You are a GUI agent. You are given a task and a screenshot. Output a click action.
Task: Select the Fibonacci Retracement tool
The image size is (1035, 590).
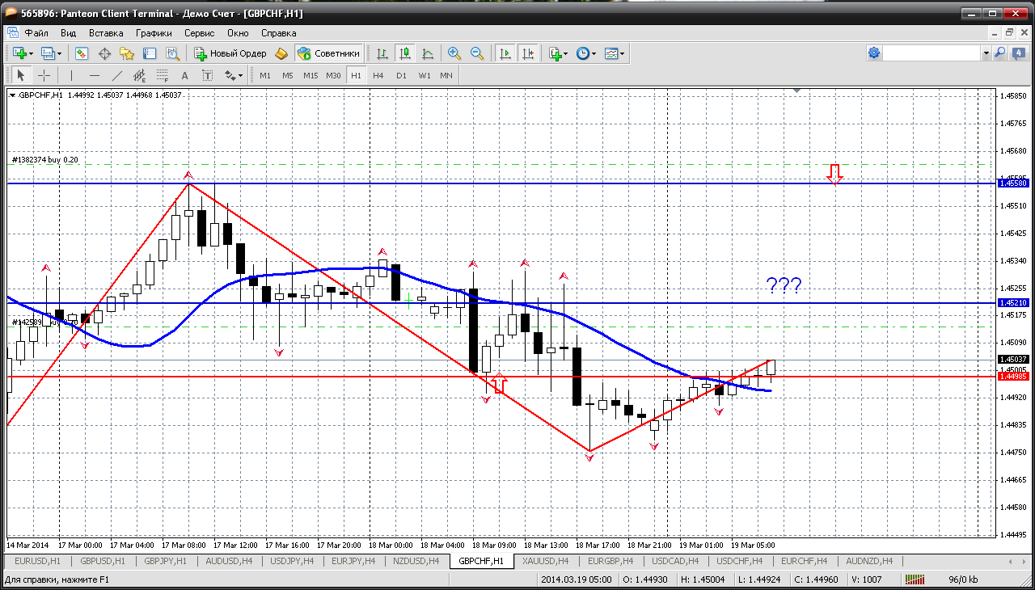tap(162, 75)
